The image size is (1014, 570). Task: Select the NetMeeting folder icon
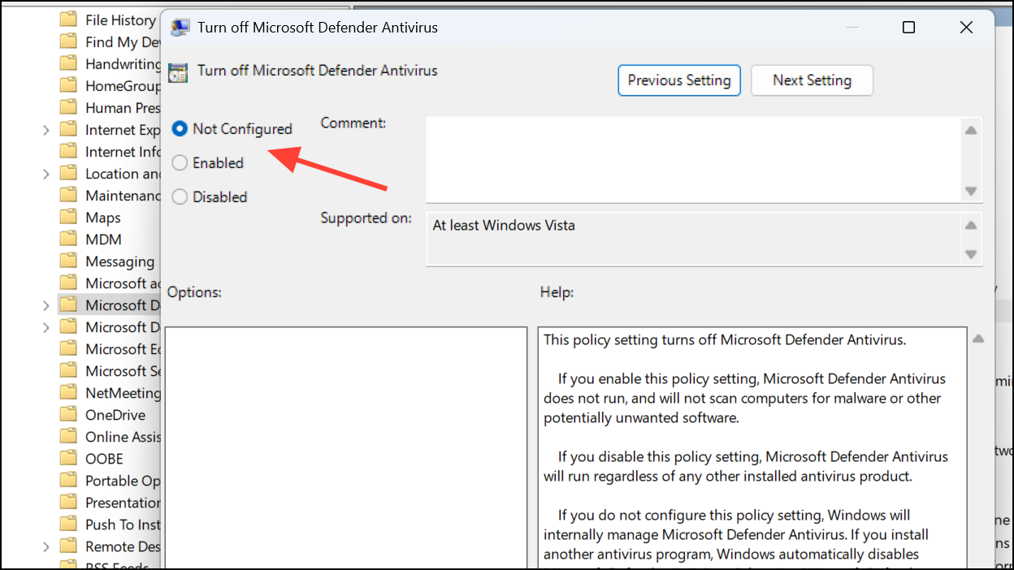[70, 392]
